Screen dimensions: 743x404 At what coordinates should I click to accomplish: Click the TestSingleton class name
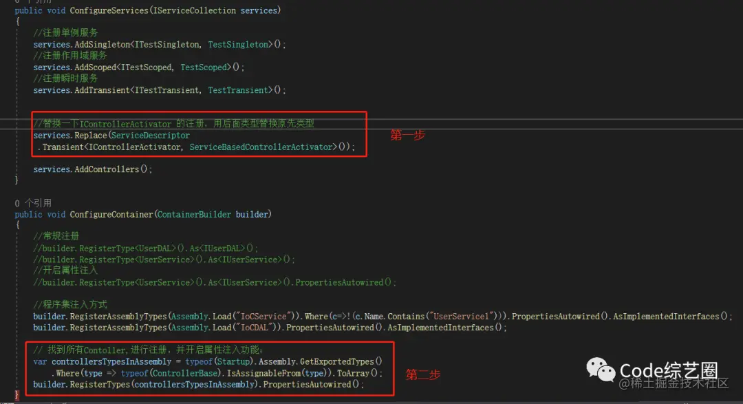[x=238, y=45]
